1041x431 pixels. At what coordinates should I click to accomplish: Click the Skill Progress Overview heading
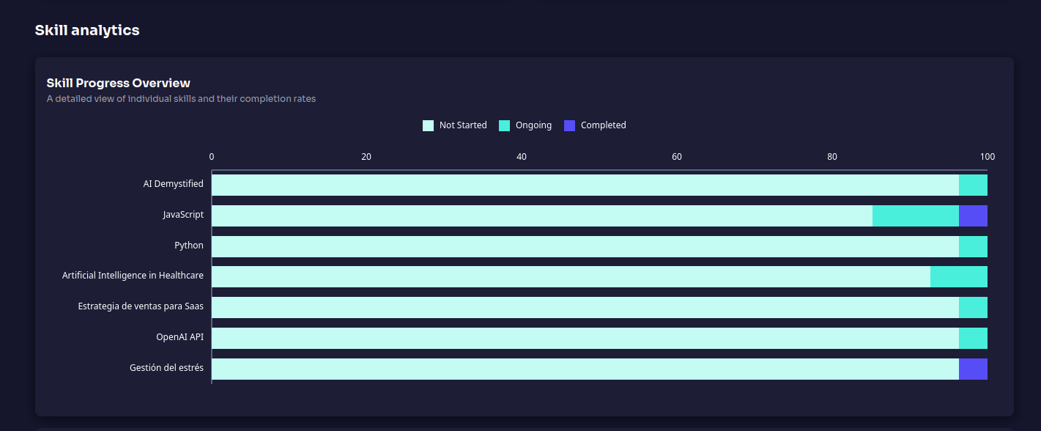point(118,83)
